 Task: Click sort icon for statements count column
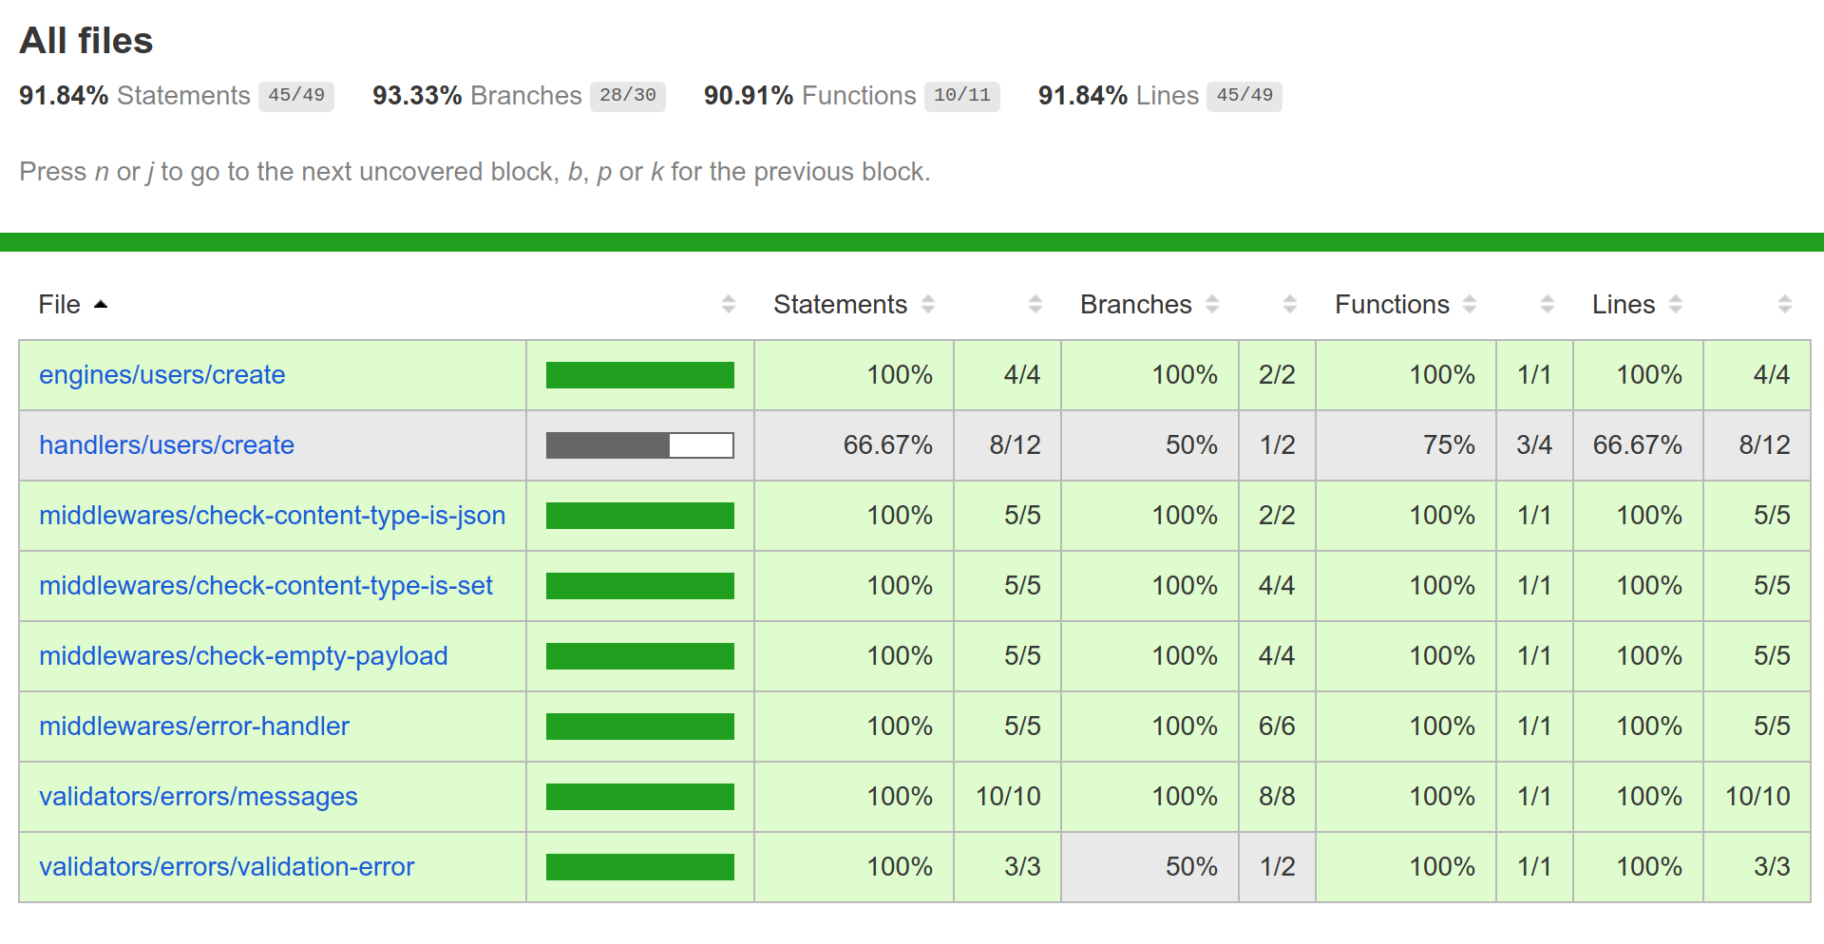pyautogui.click(x=1035, y=305)
